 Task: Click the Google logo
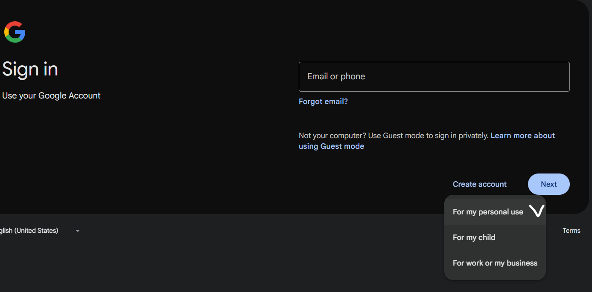coord(15,32)
